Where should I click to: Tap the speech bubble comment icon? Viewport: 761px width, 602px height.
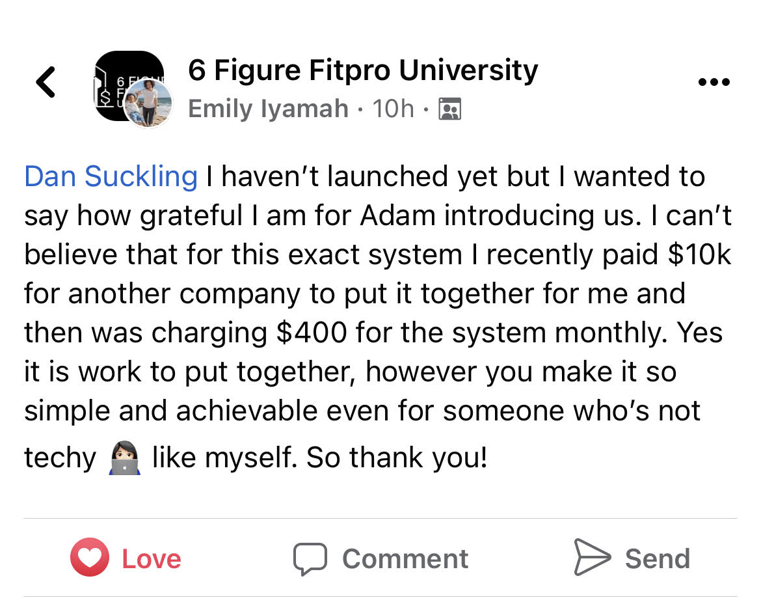pos(310,559)
